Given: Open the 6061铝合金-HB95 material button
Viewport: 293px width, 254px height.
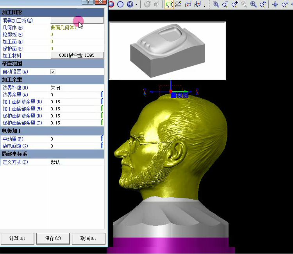Looking at the screenshot, I should pyautogui.click(x=77, y=56).
